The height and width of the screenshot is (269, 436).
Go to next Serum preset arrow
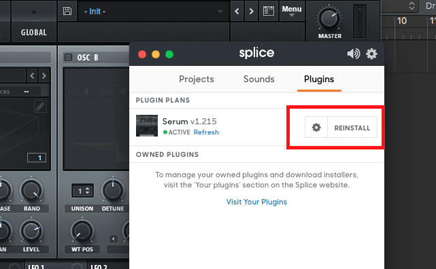pos(251,11)
